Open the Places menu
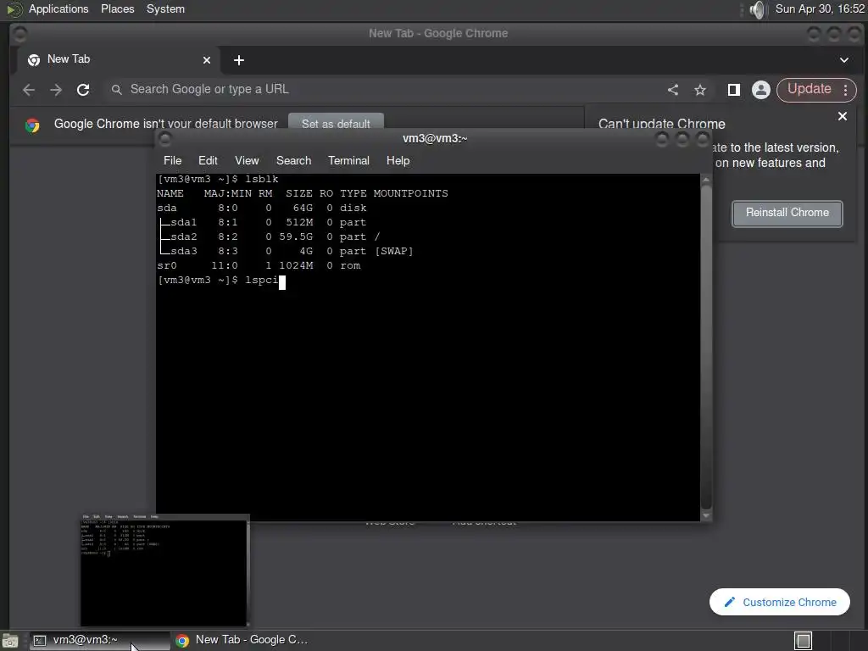The image size is (868, 651). [x=117, y=8]
